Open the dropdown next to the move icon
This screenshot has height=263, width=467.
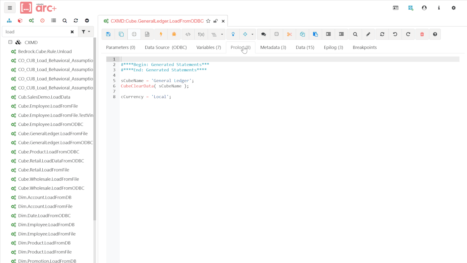[252, 34]
